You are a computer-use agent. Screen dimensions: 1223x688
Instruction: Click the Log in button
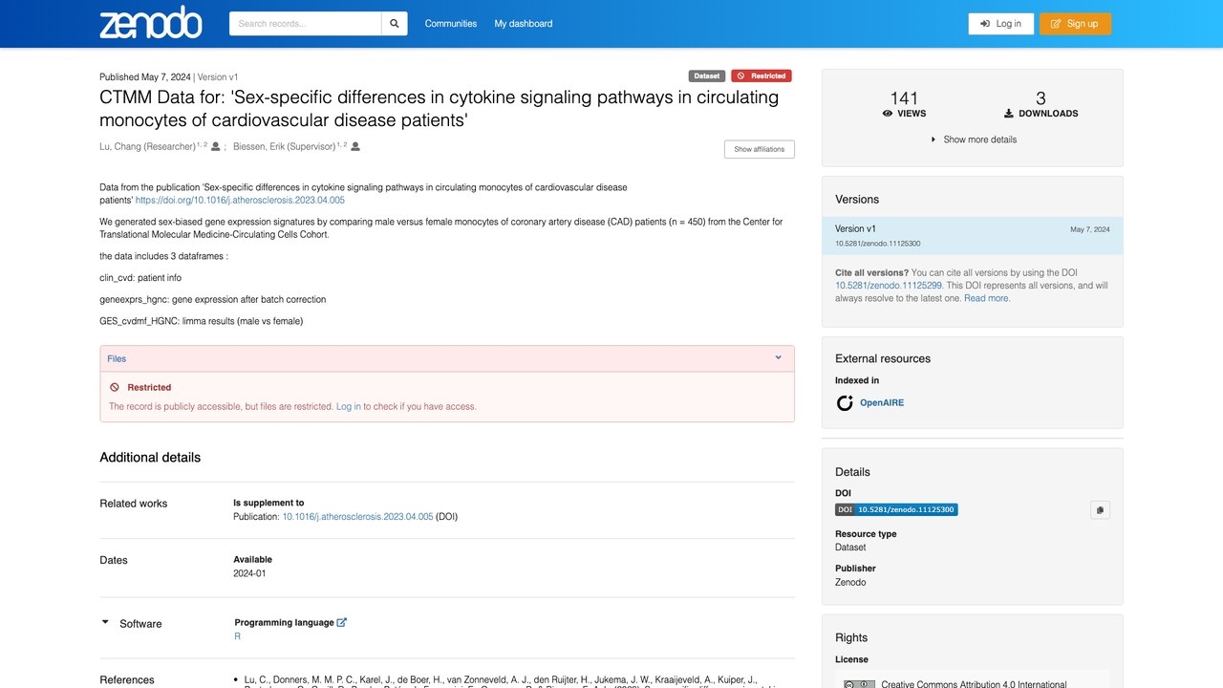pos(1000,24)
